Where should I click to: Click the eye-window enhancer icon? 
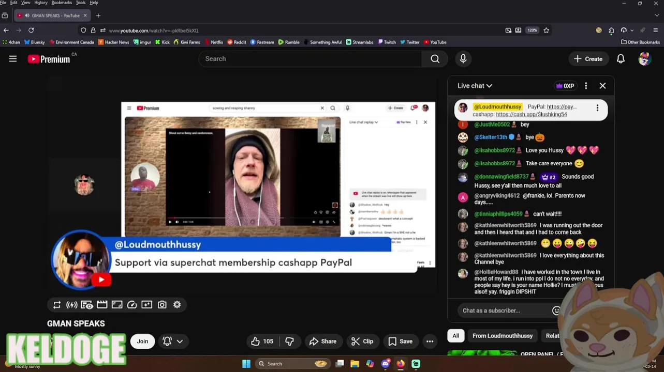(x=87, y=305)
